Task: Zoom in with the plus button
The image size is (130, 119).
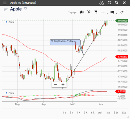Action: pyautogui.click(x=63, y=84)
